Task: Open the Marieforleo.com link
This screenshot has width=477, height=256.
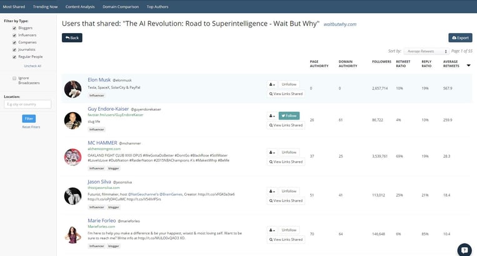Action: pos(101,227)
